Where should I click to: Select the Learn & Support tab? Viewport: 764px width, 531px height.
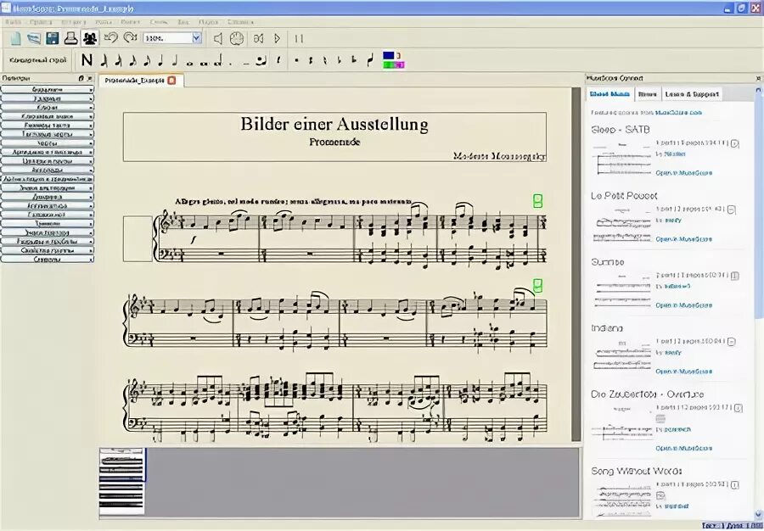pos(692,94)
